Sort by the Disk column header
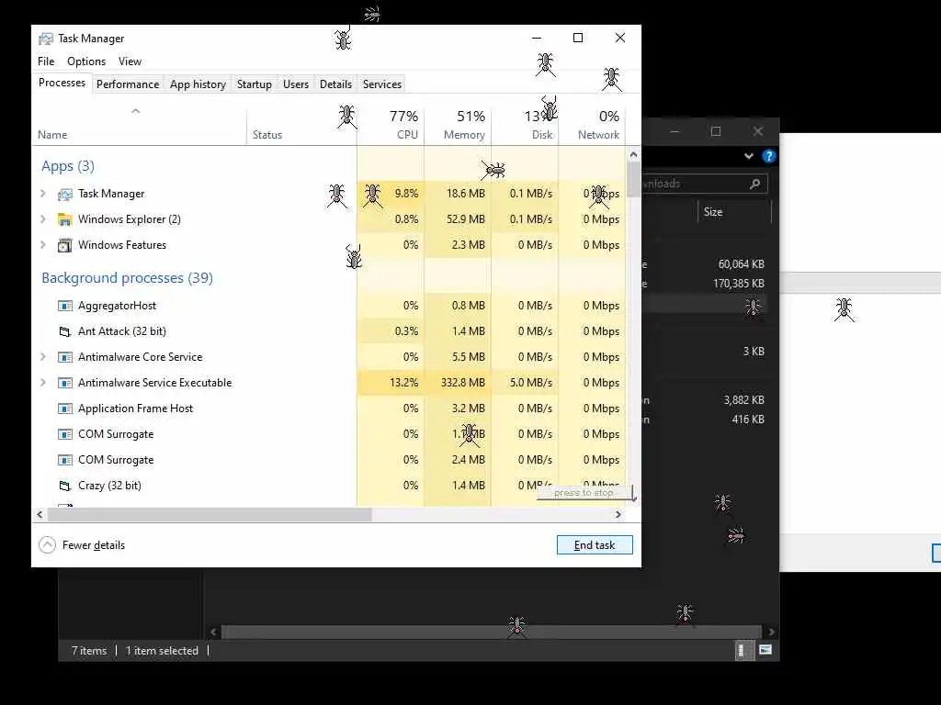 [x=525, y=125]
